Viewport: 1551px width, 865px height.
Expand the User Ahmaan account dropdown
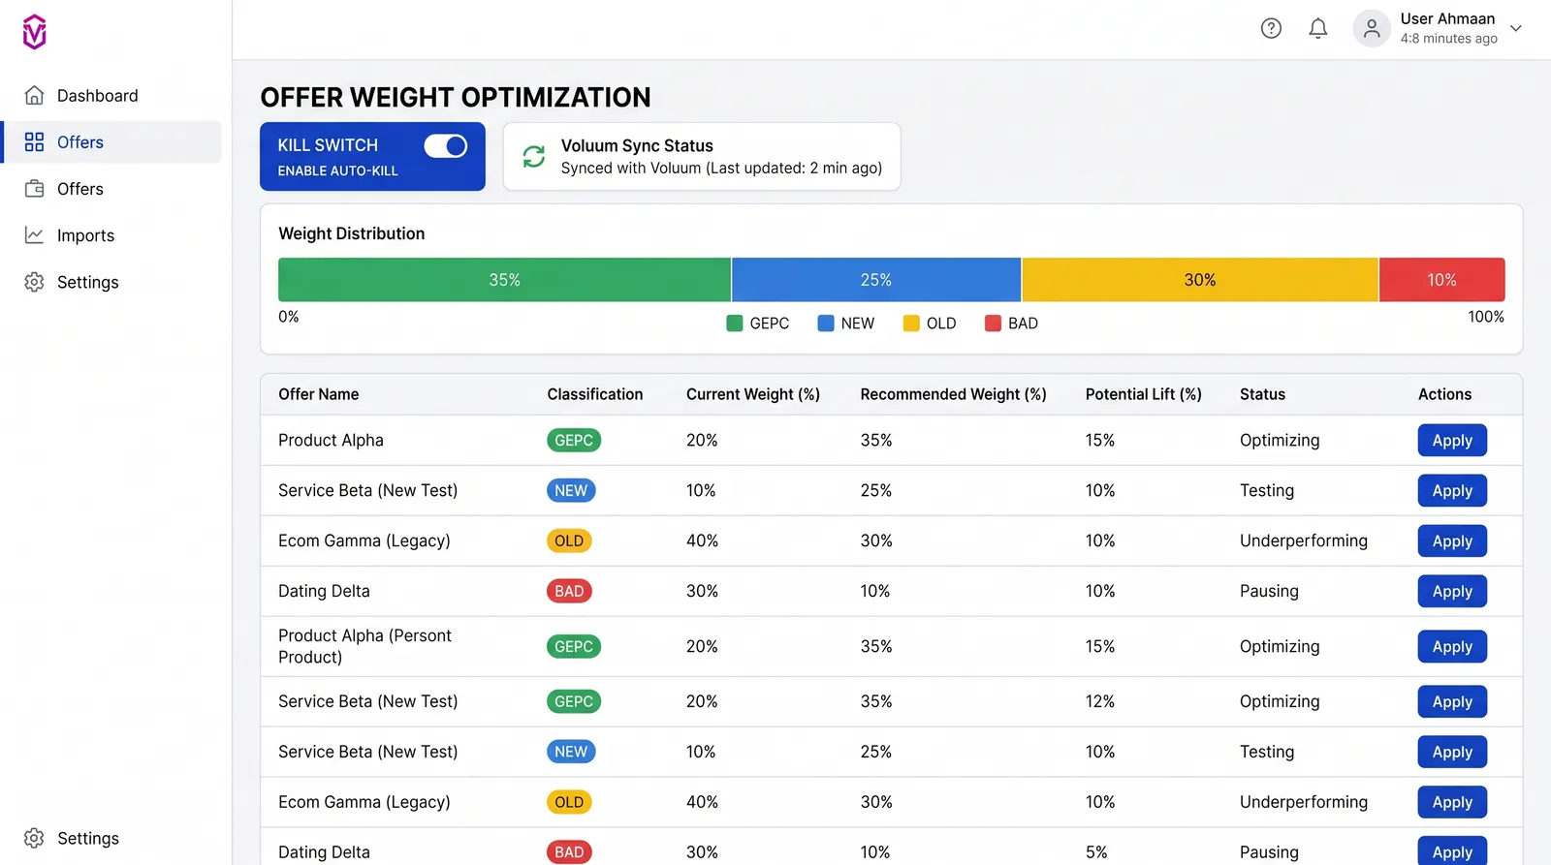(x=1516, y=29)
